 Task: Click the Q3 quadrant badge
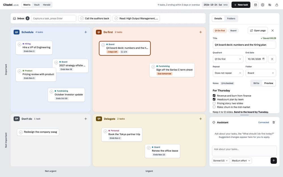99,119
